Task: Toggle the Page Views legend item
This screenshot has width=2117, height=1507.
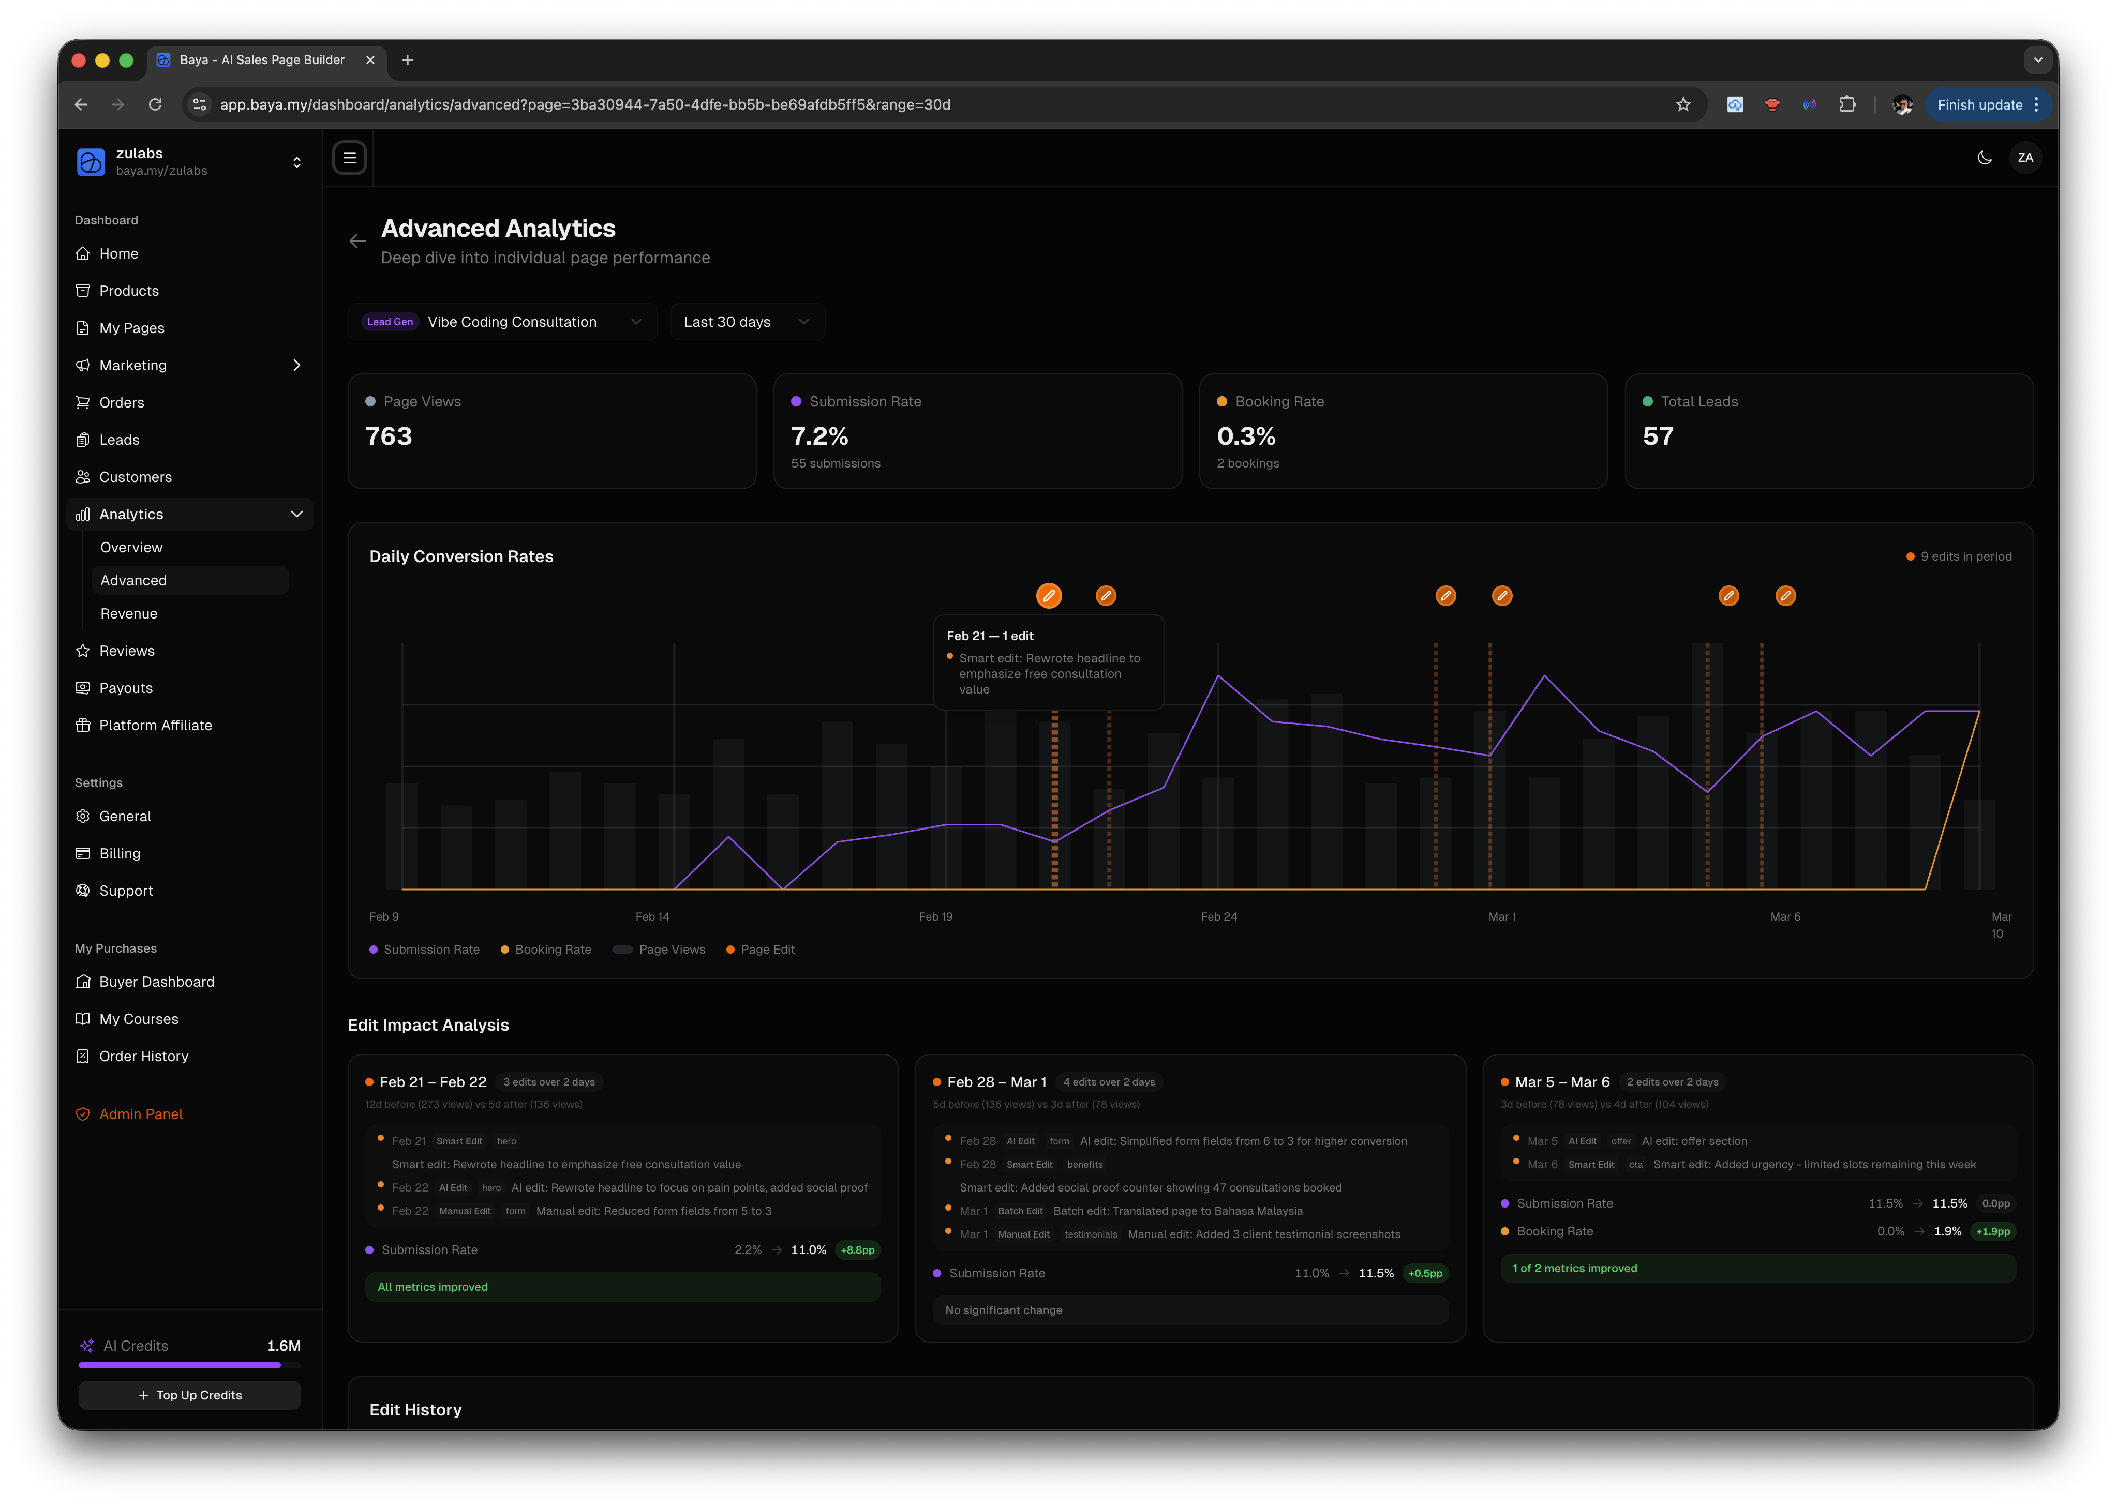Action: pos(659,950)
